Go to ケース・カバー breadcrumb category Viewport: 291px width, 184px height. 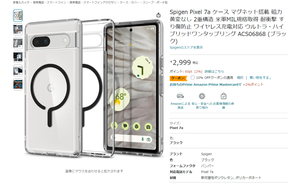click(x=129, y=2)
